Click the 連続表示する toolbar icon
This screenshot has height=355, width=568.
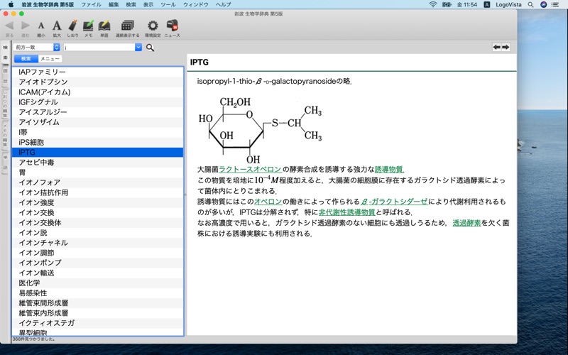[128, 26]
